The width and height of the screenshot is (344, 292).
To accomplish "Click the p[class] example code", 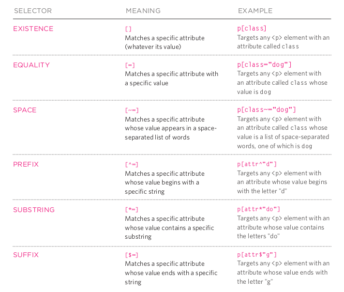I will (x=252, y=28).
